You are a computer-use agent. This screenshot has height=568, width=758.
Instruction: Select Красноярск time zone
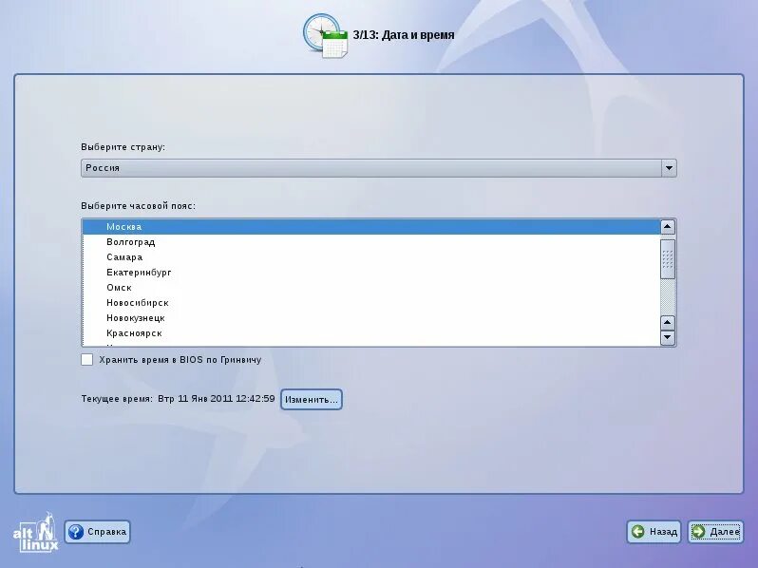(x=371, y=333)
